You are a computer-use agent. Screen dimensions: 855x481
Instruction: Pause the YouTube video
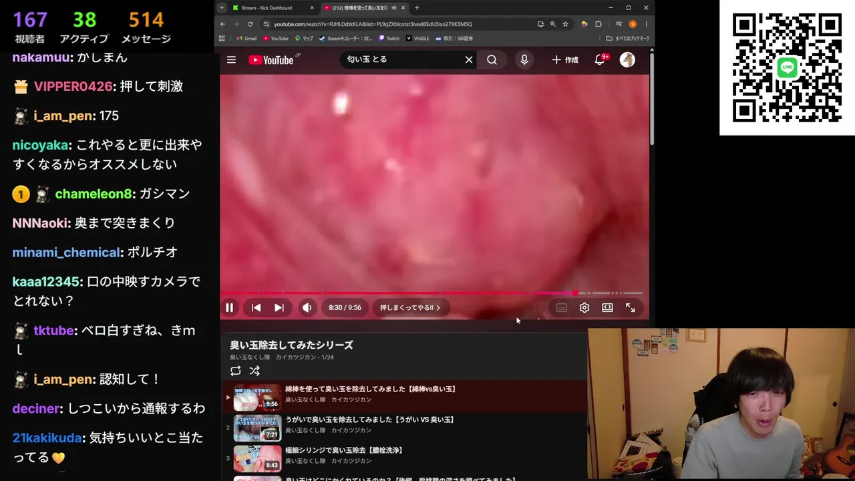(229, 308)
